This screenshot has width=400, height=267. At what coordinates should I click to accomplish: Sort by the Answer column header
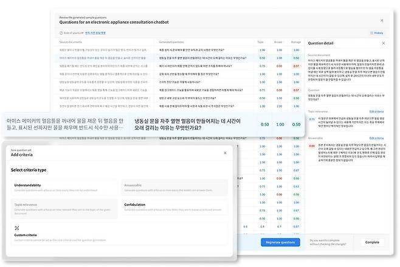[x=278, y=42]
